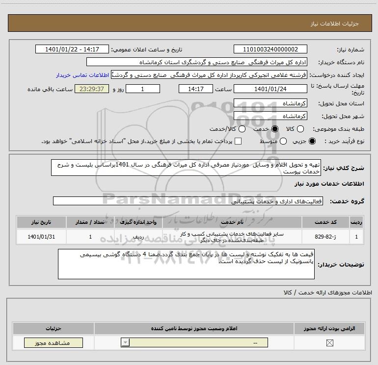Toggle the الزامی بودن ارائه مجوز checkbox

(329, 343)
